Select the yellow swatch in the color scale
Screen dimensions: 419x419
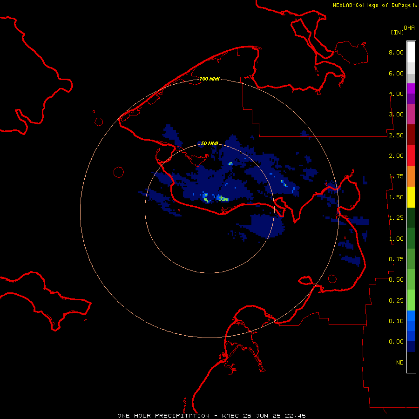coord(411,197)
